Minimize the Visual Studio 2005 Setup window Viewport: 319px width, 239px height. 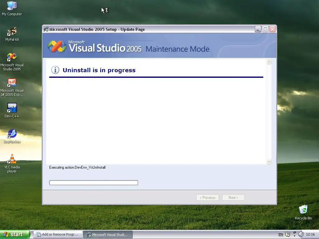click(x=258, y=29)
